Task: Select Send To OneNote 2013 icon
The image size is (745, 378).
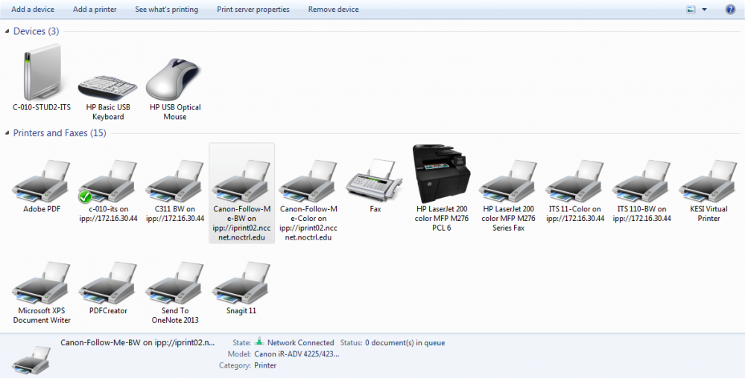Action: (175, 283)
